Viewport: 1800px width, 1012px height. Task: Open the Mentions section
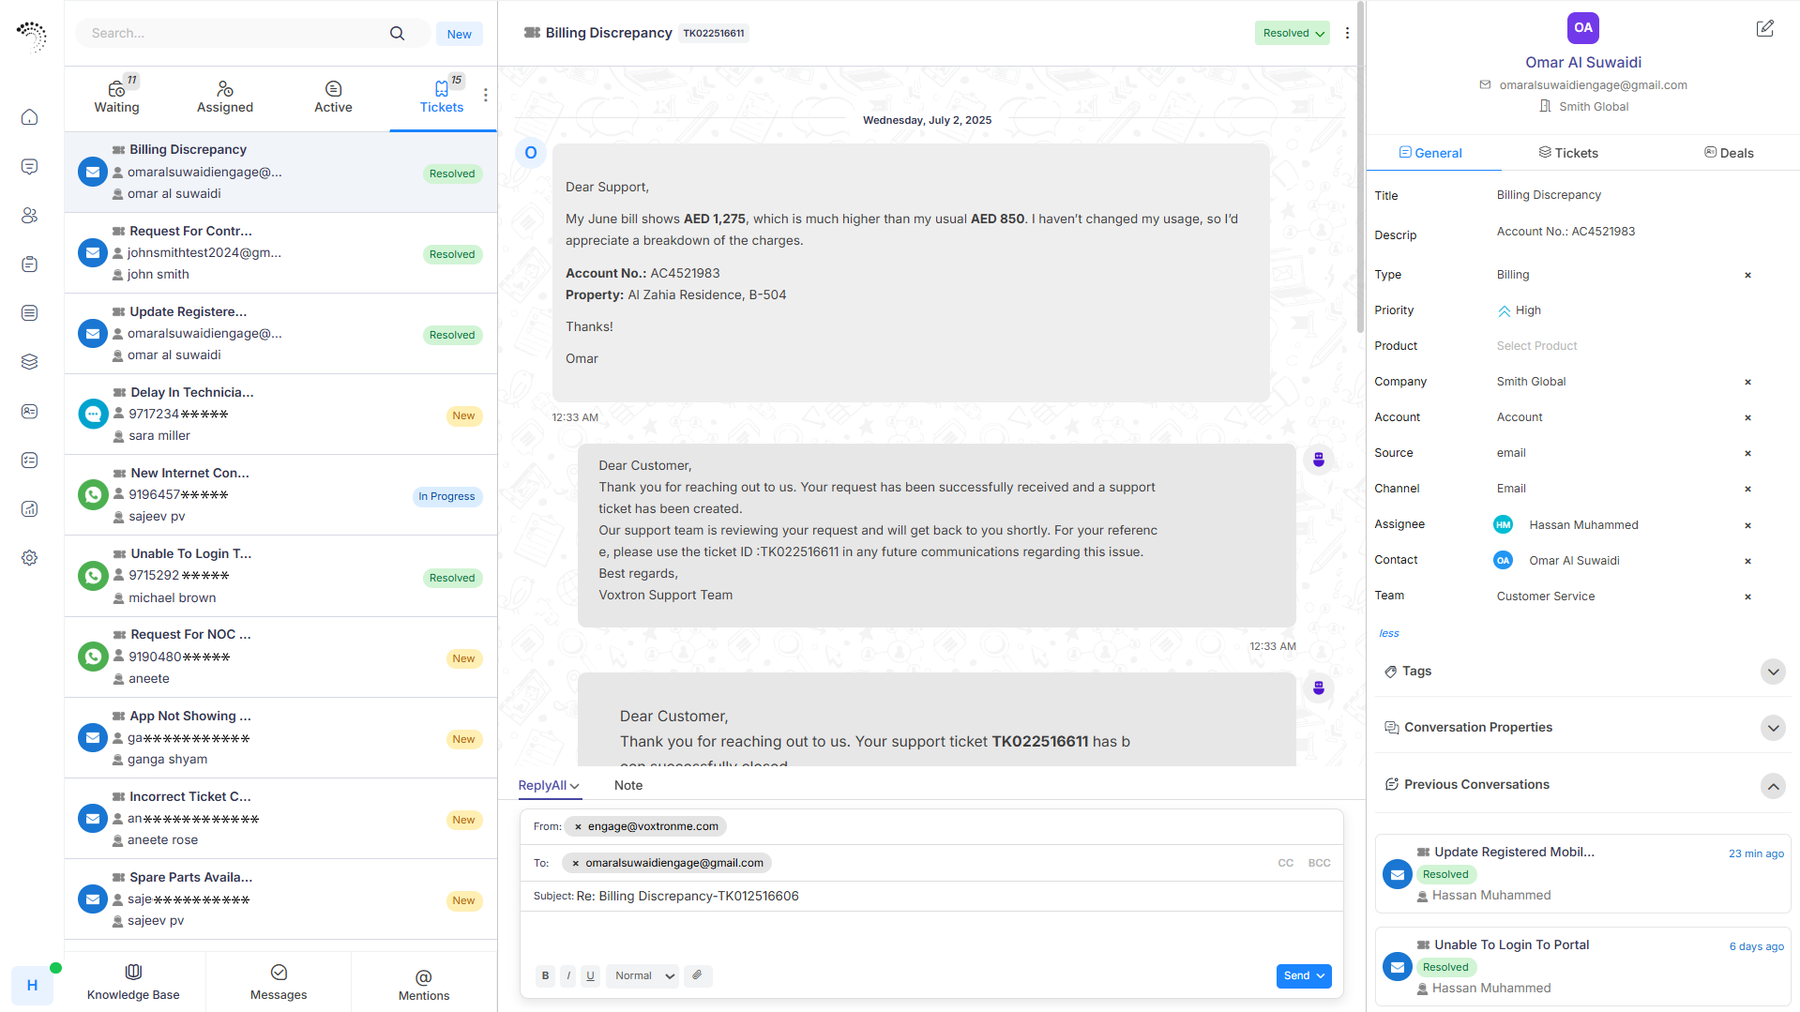pyautogui.click(x=423, y=984)
